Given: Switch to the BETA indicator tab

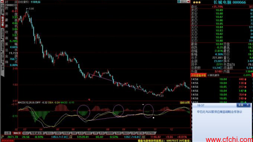Looking at the screenshot, I should pyautogui.click(x=140, y=133).
